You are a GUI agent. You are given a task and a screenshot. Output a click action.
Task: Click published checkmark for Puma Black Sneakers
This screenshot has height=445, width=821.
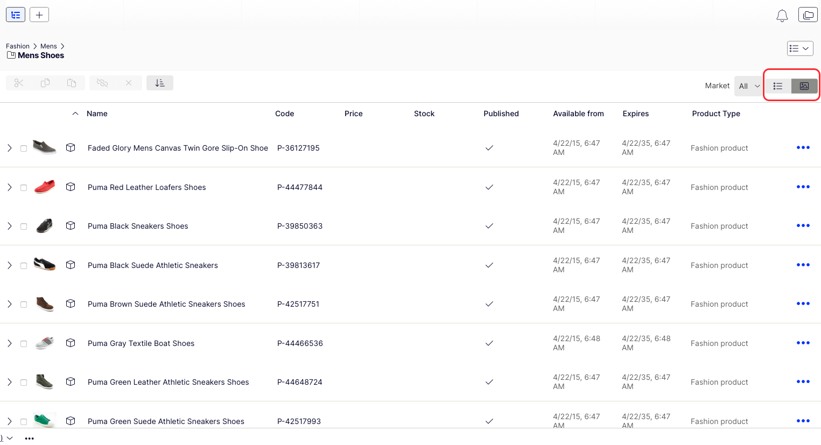[x=489, y=226]
